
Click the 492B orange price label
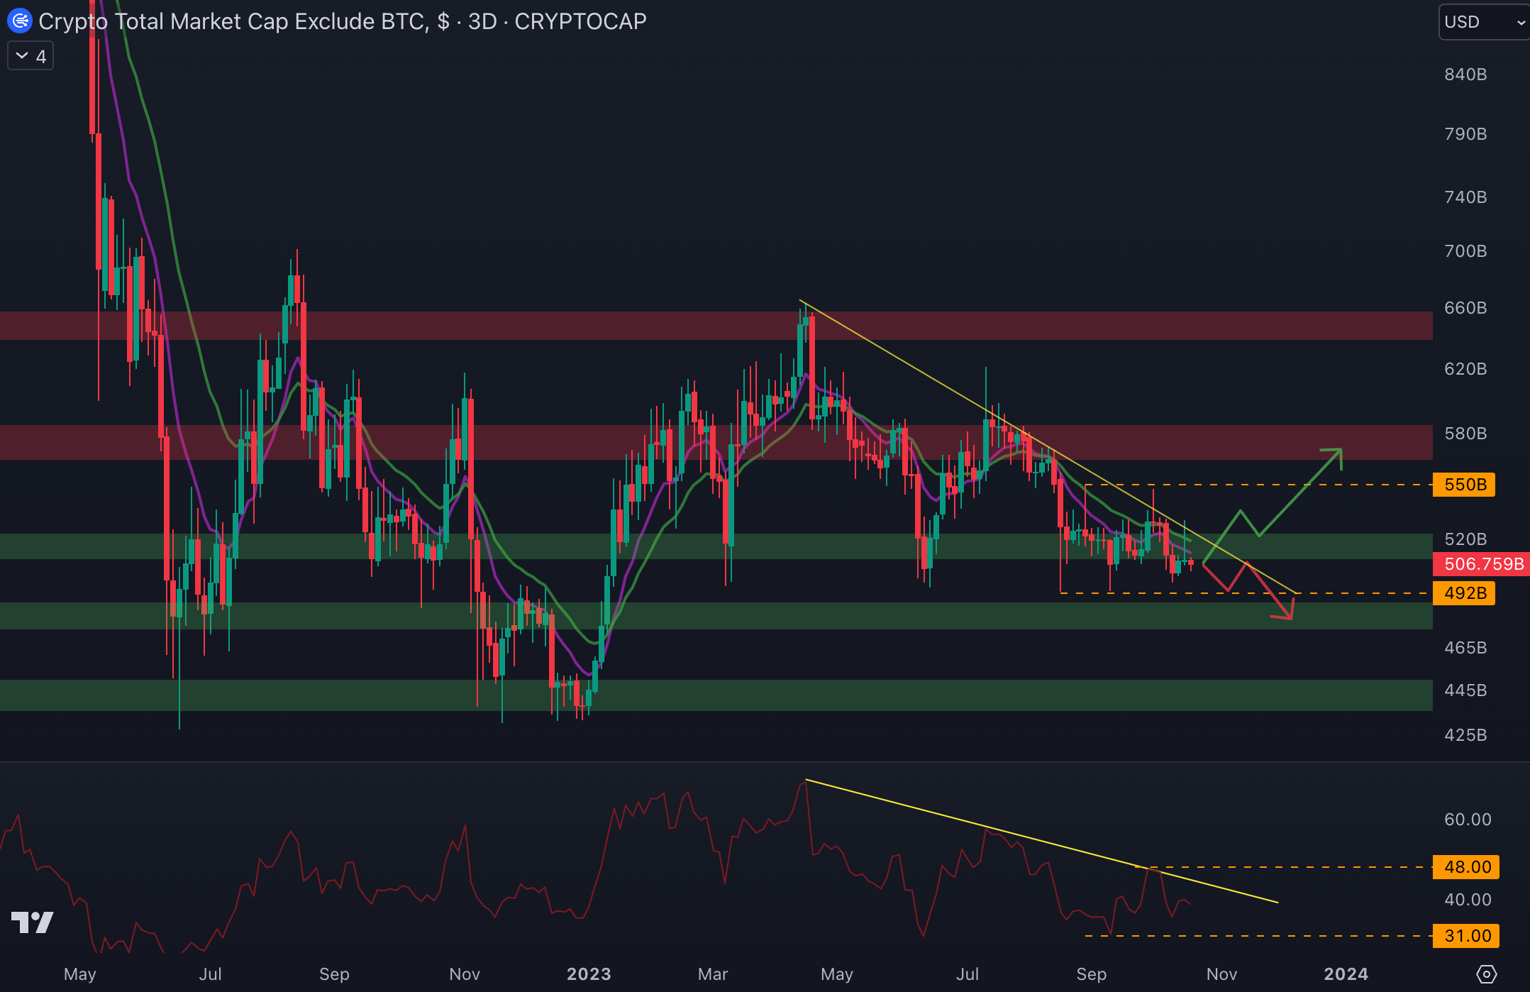(1464, 593)
